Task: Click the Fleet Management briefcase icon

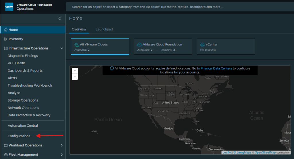Action: [6, 155]
